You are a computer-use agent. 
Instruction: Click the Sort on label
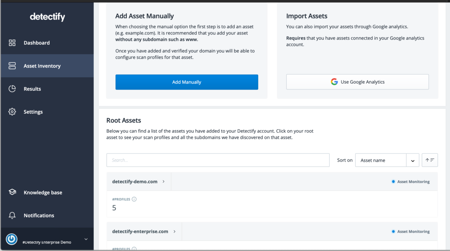[345, 160]
